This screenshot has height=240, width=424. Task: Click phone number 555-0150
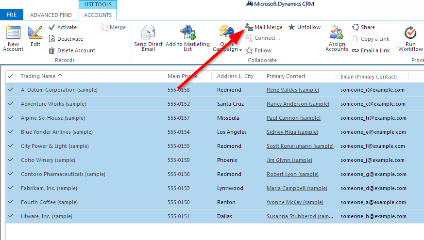tap(178, 202)
